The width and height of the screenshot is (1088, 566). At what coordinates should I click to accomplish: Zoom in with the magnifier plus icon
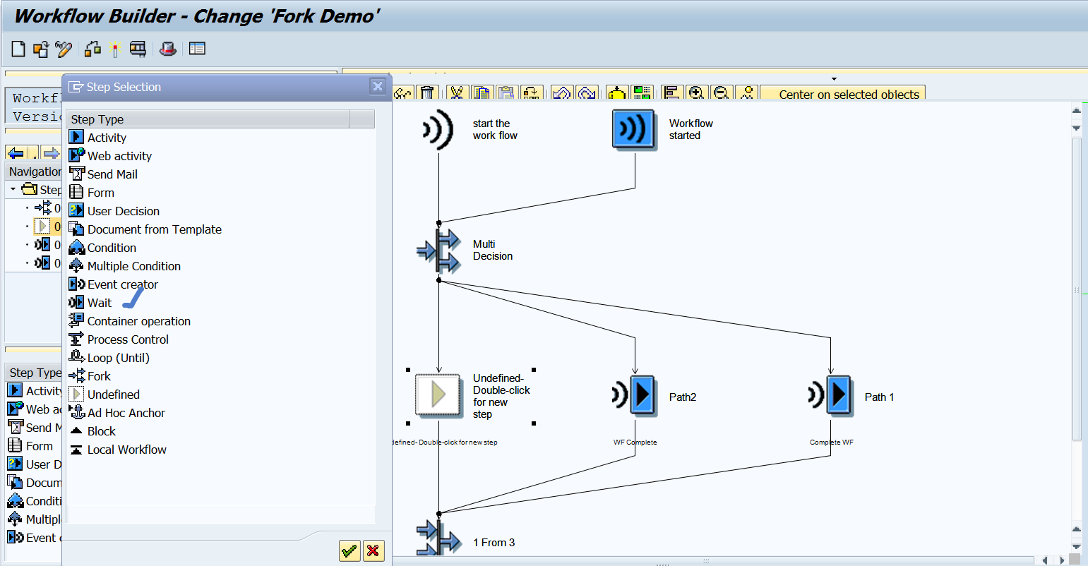point(697,94)
